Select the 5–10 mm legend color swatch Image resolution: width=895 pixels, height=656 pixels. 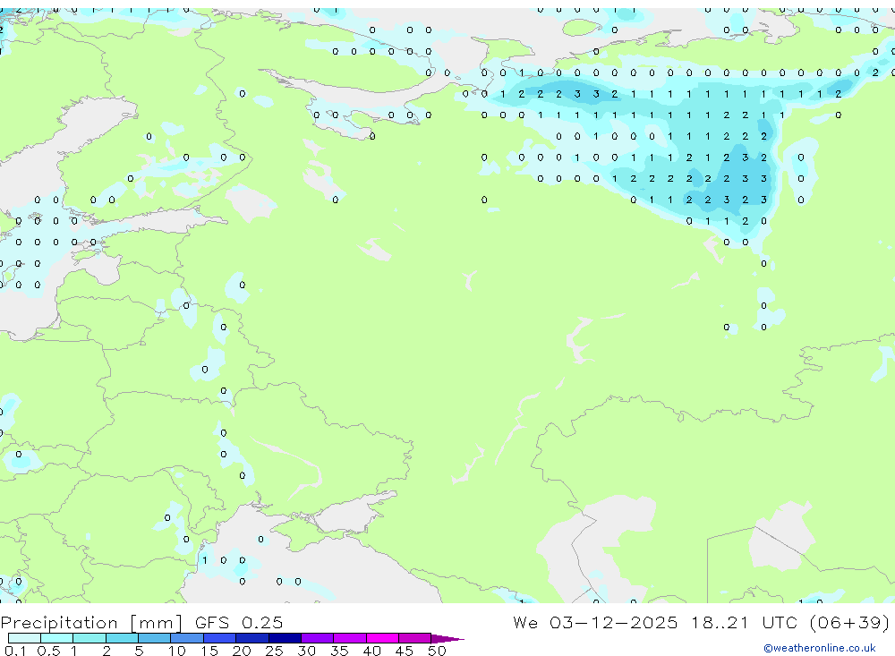(155, 638)
